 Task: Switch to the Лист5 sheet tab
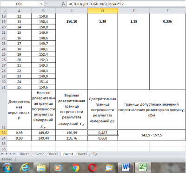click(x=82, y=154)
